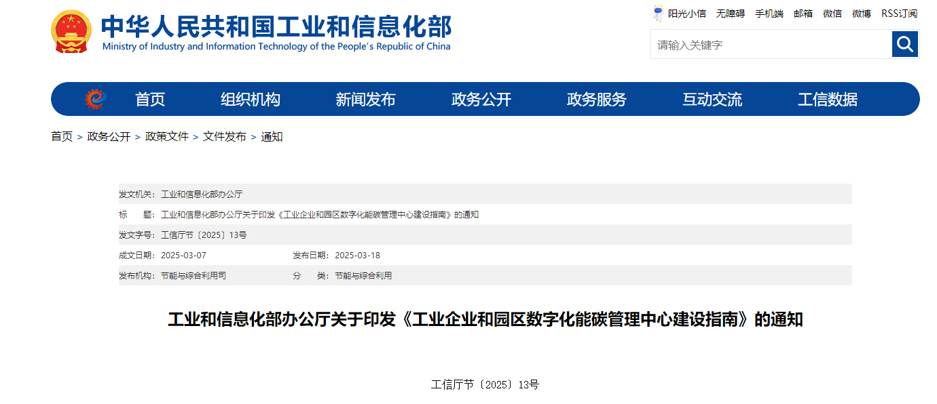This screenshot has width=937, height=404.
Task: Open 工信数据 navigation item
Action: tap(828, 100)
